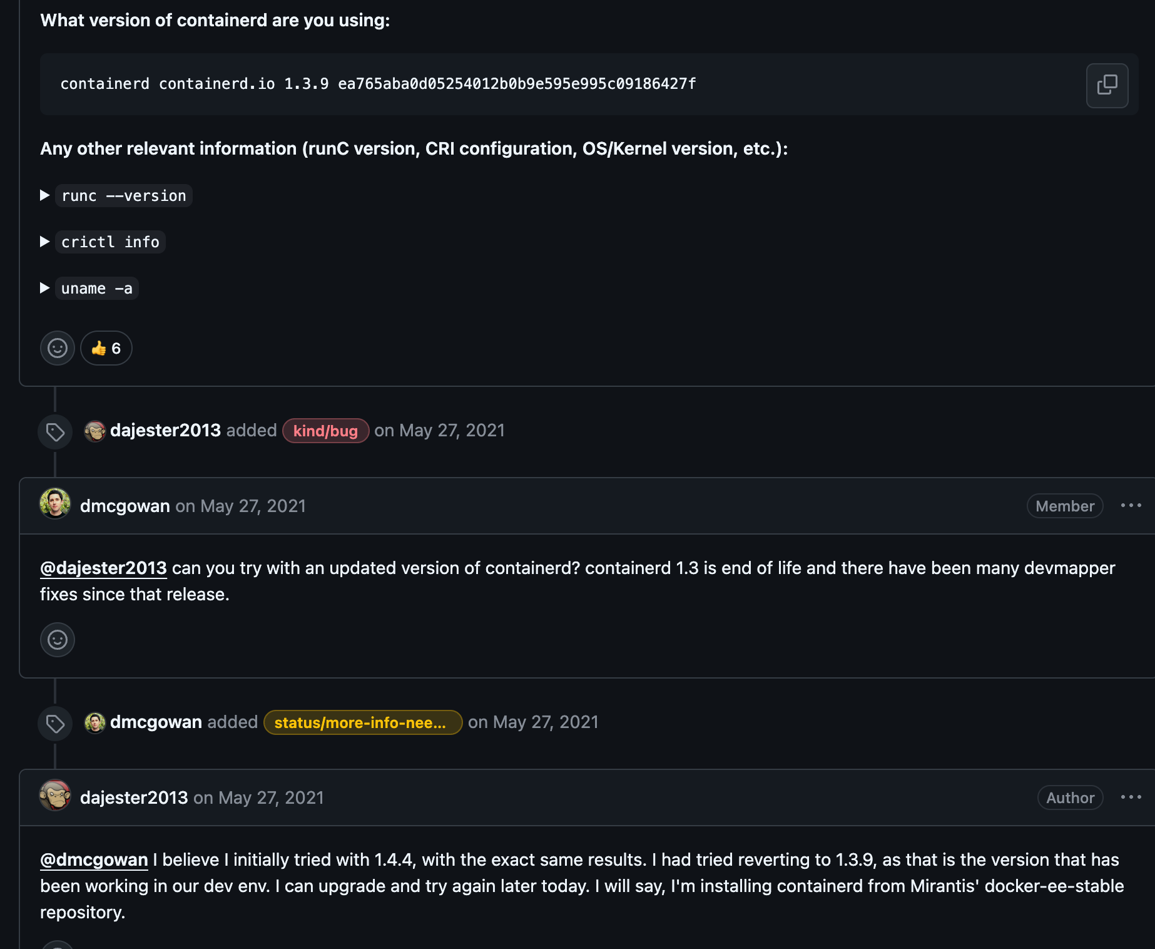Click dajester2013's small avatar in label event
The image size is (1155, 949).
pyautogui.click(x=95, y=431)
